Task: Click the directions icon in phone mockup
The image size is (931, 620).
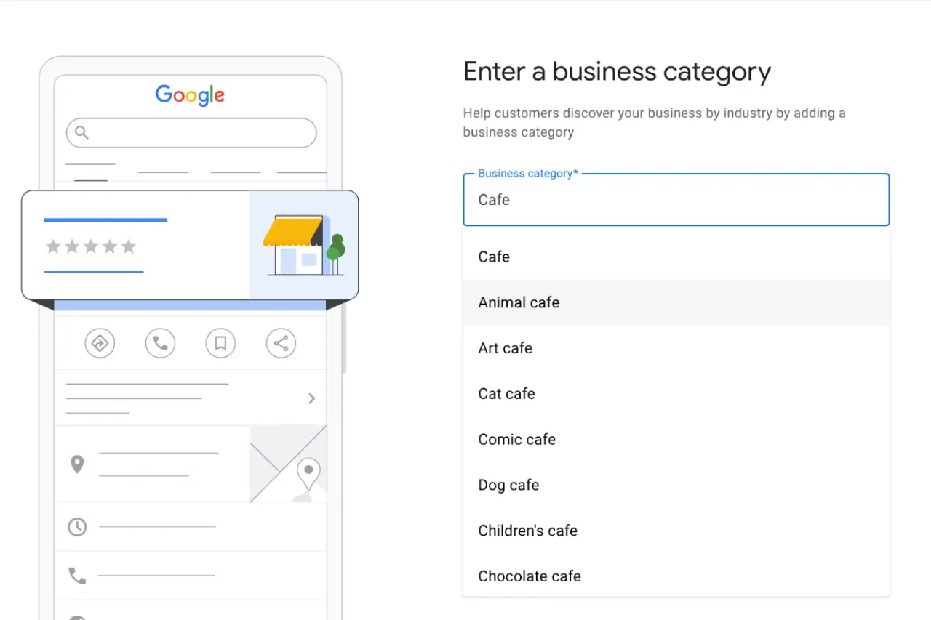Action: coord(100,343)
